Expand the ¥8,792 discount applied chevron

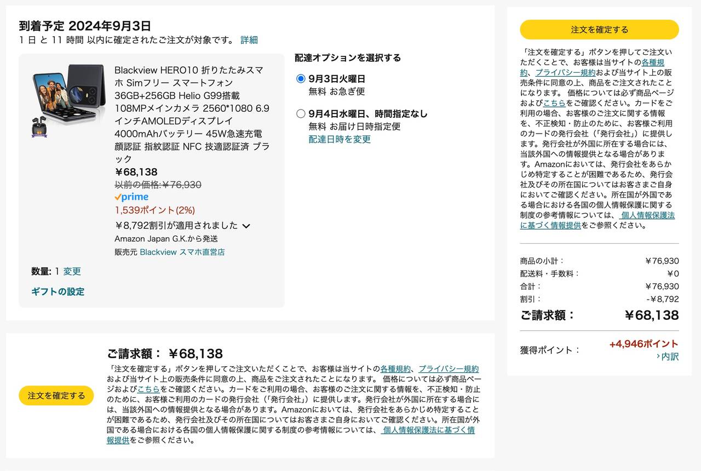[246, 226]
